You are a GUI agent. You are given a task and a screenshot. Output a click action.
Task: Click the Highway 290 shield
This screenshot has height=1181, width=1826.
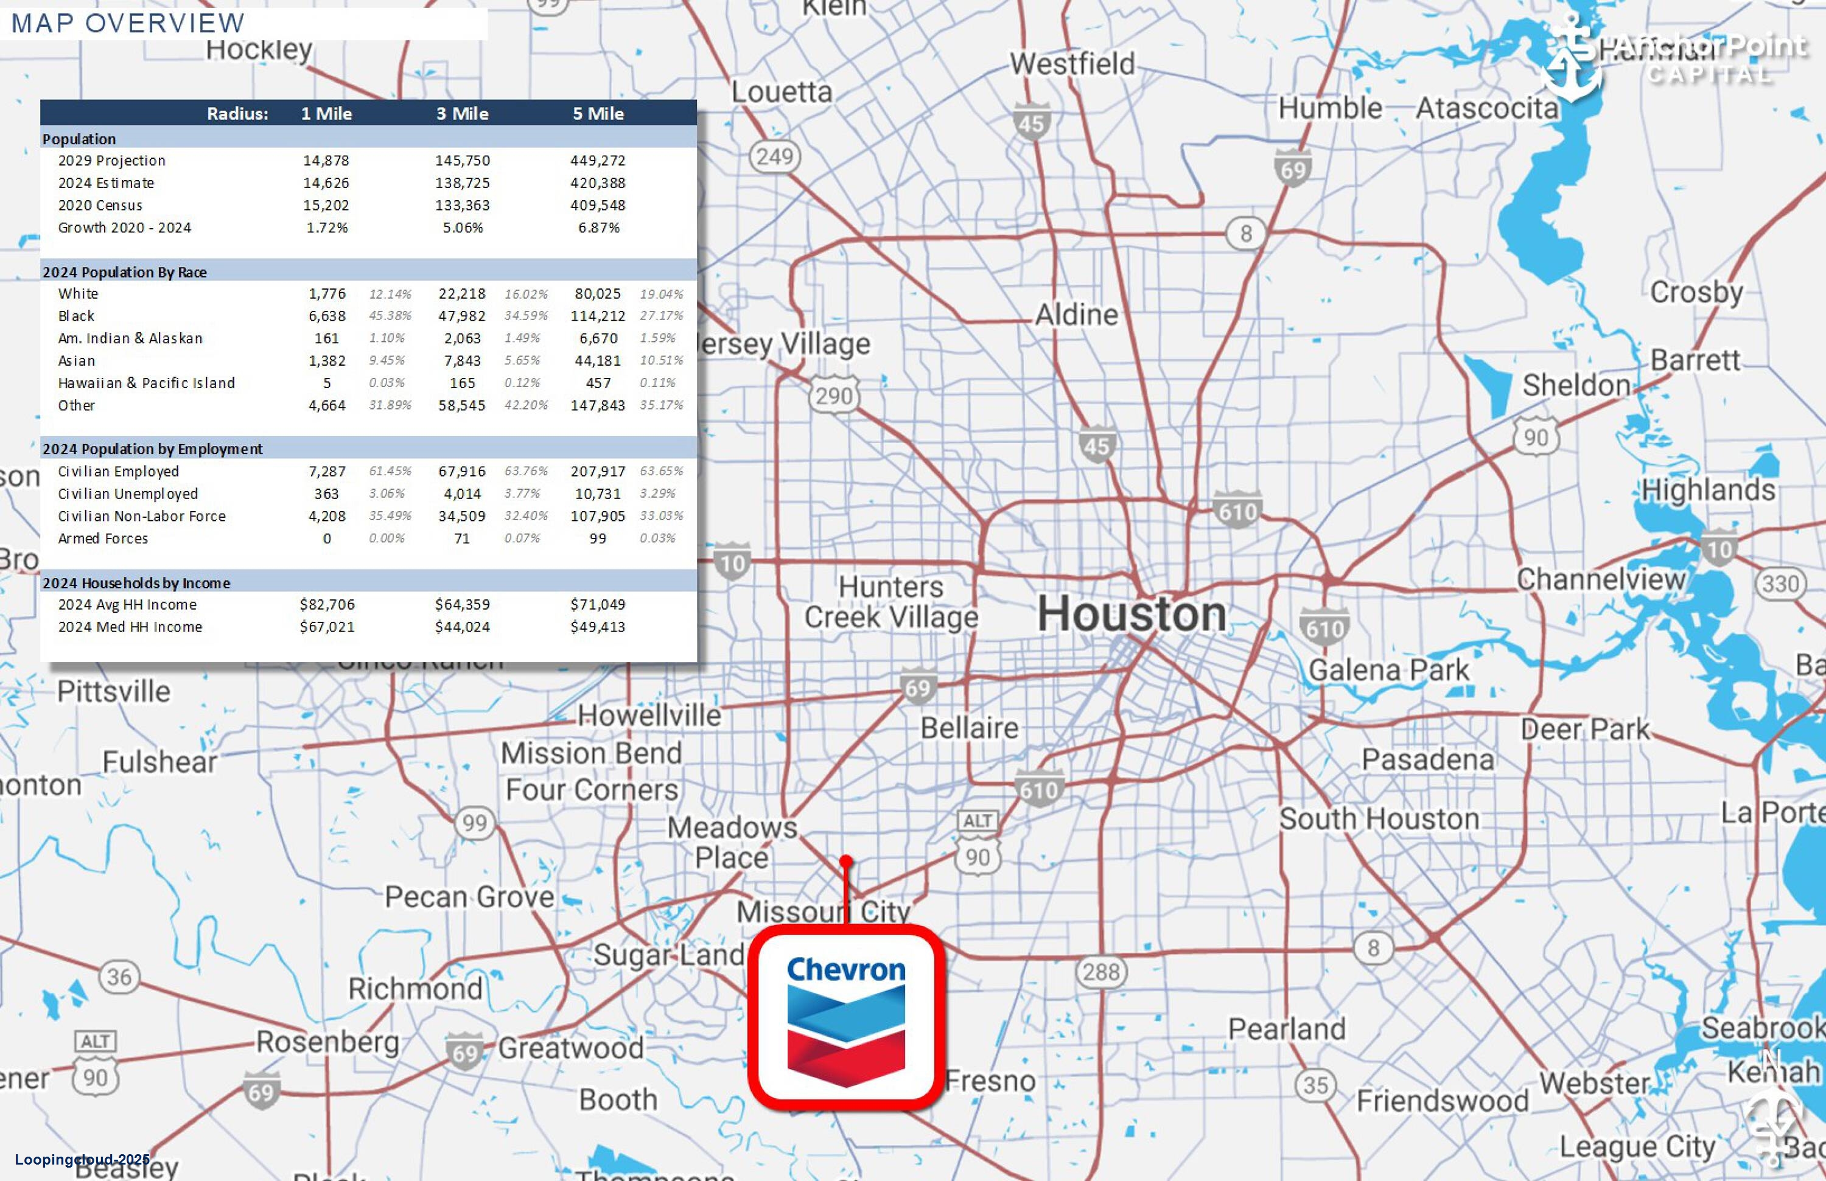tap(834, 395)
